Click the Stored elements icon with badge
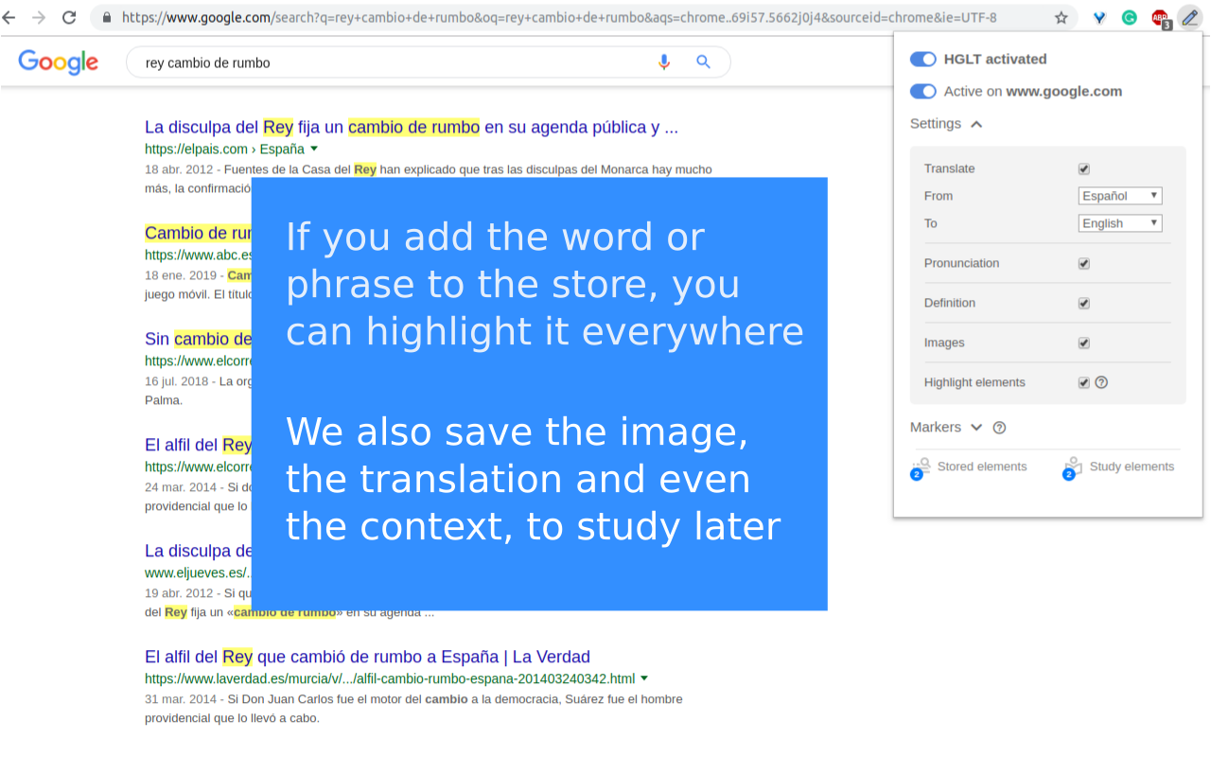Screen dimensions: 1211x757 pos(920,467)
